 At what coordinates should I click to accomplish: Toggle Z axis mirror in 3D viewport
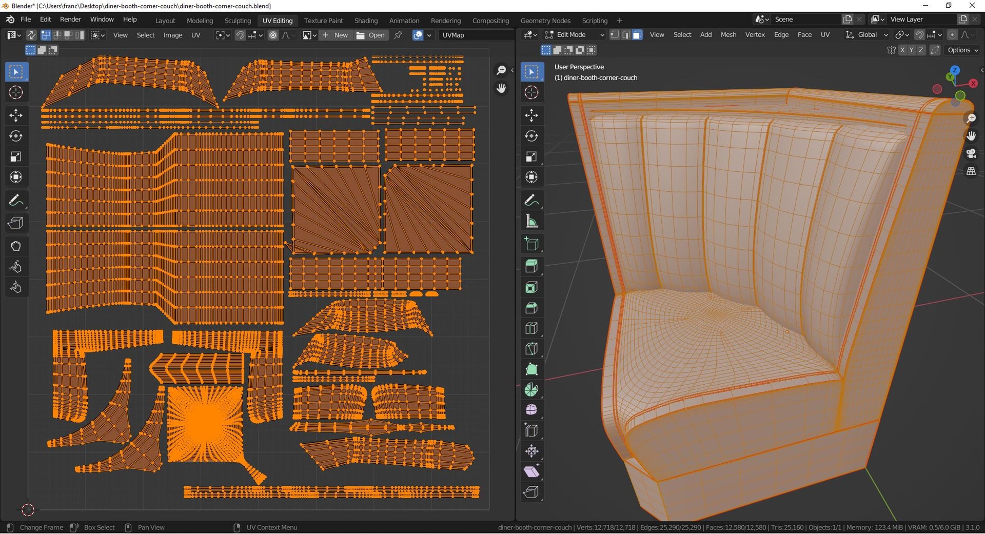pos(921,50)
